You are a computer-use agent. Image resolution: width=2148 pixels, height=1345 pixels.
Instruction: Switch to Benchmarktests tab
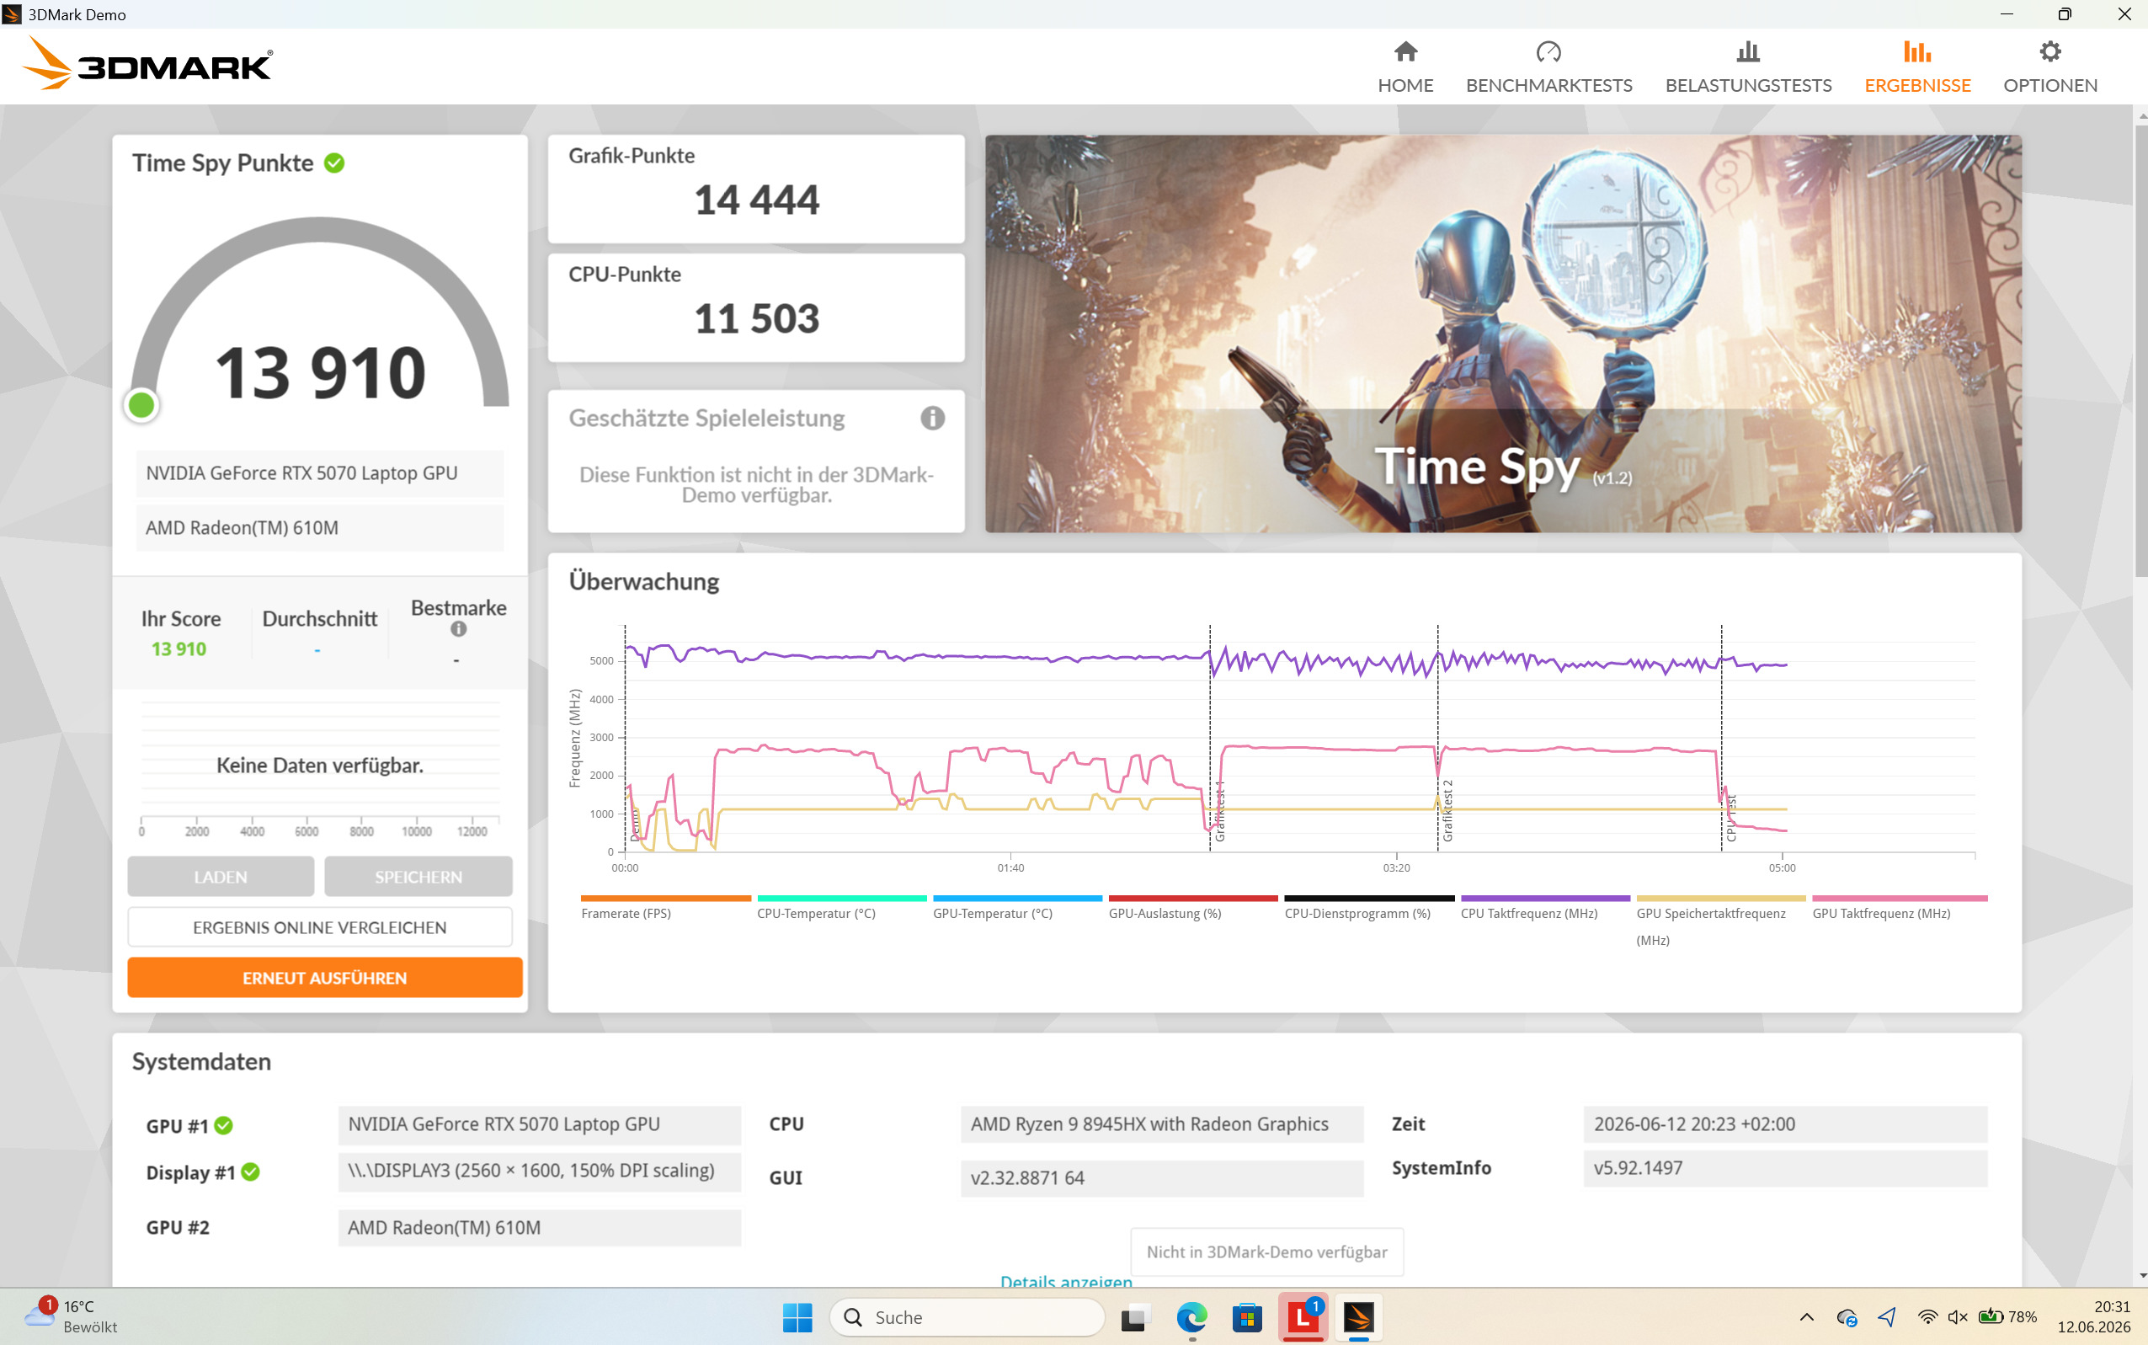click(x=1548, y=67)
